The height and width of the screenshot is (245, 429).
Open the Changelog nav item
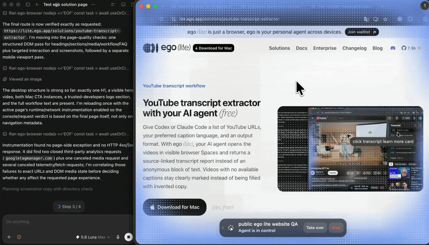pyautogui.click(x=354, y=48)
